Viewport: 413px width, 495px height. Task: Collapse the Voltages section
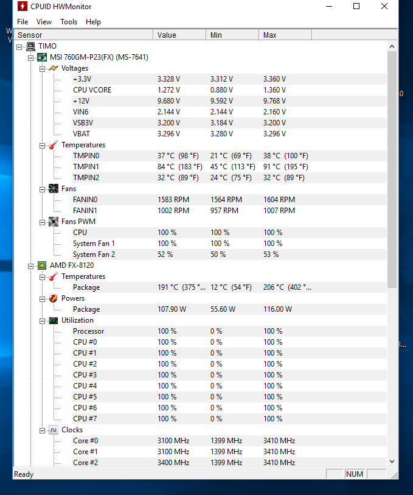click(42, 69)
